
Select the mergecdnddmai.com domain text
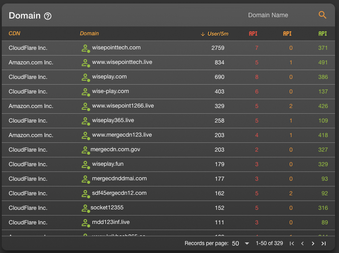tap(119, 179)
